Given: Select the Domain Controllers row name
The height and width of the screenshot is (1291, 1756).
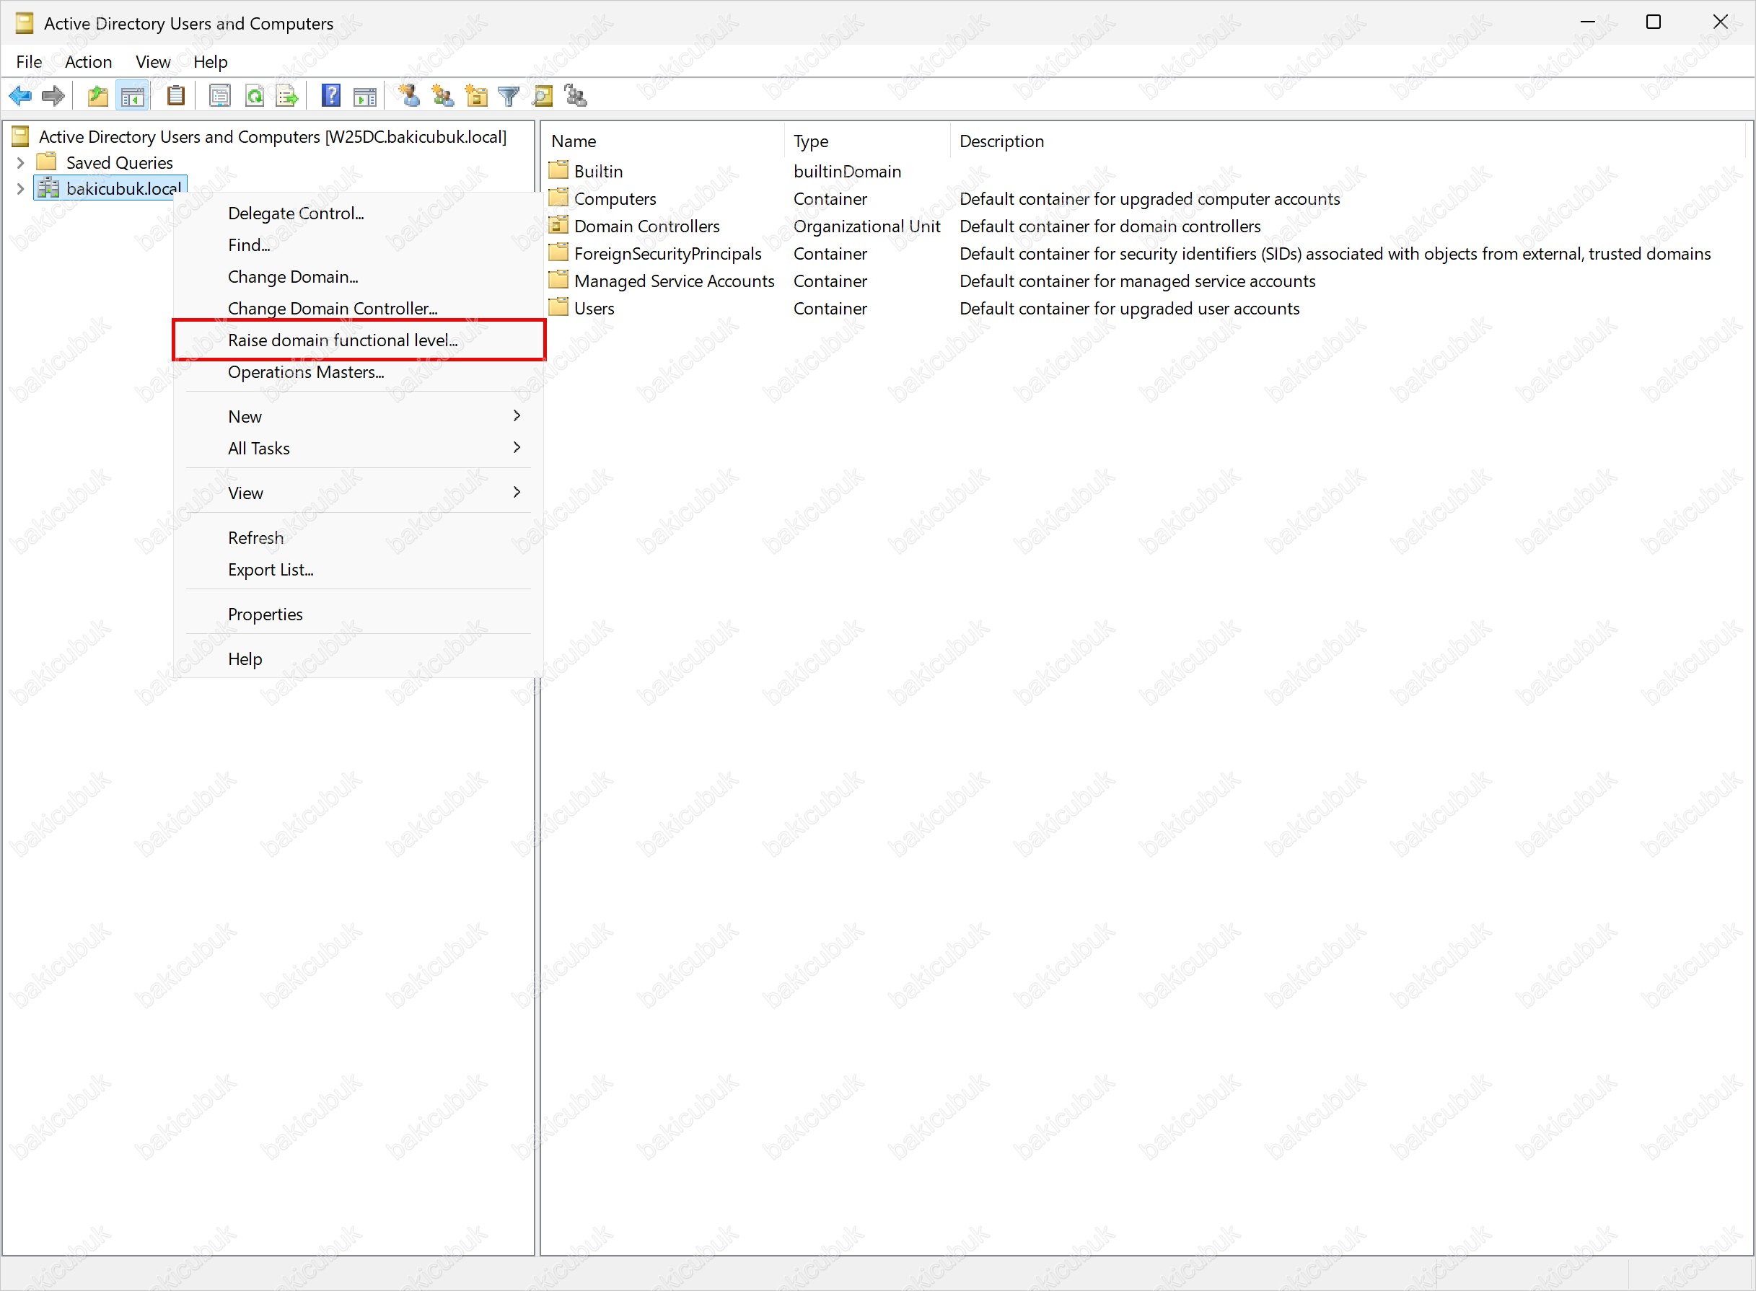Looking at the screenshot, I should (x=646, y=226).
